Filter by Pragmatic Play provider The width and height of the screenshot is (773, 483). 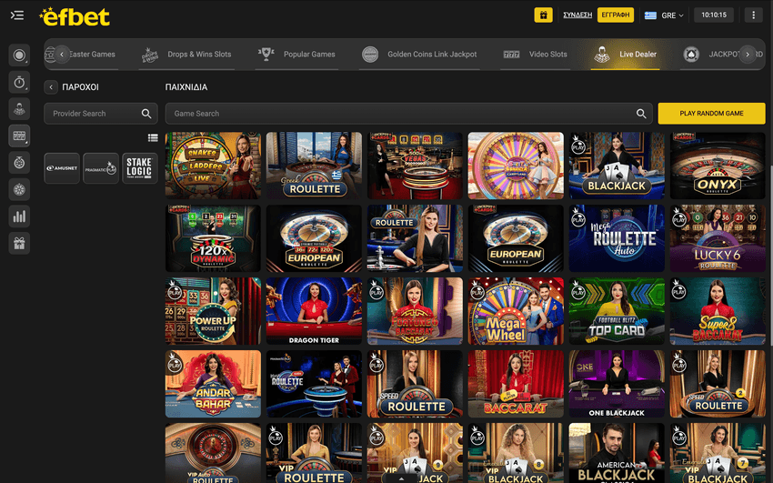(101, 168)
